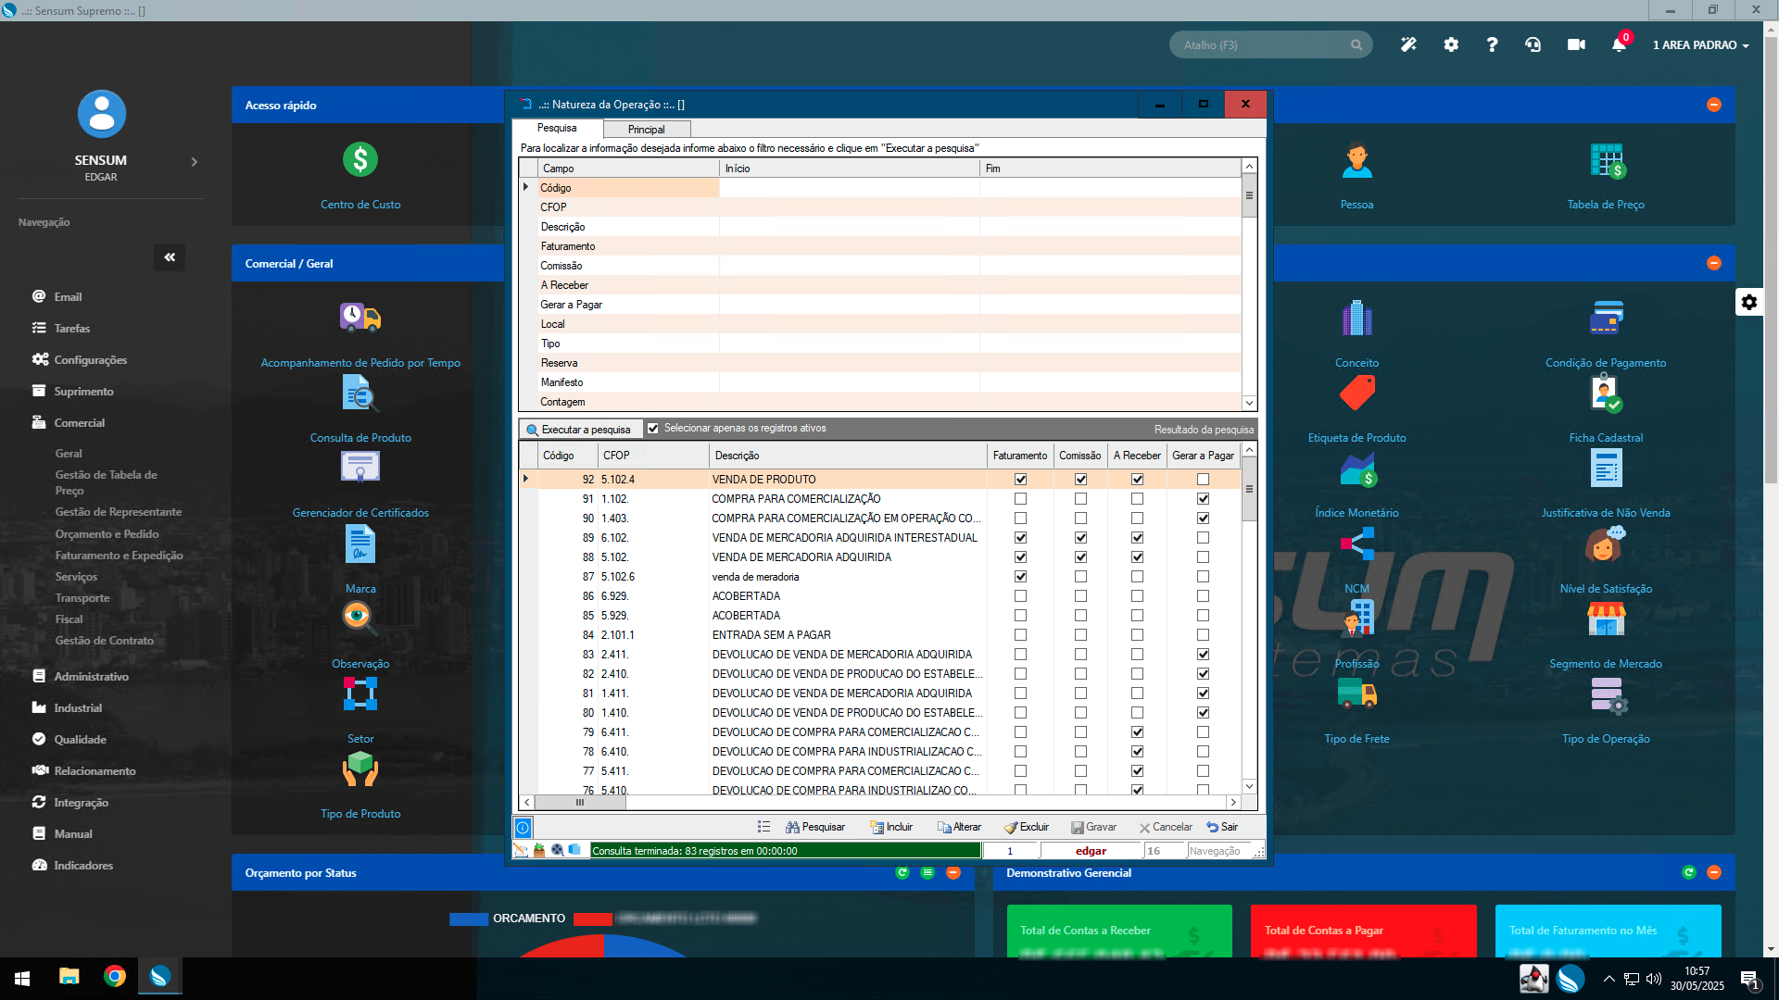Viewport: 1779px width, 1000px height.
Task: Open the NCM icon
Action: [x=1356, y=544]
